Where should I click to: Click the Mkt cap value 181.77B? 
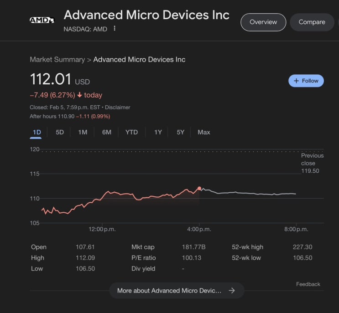(194, 247)
